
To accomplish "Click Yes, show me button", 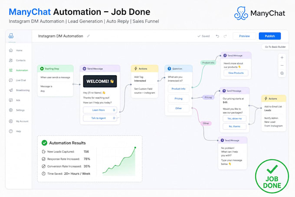I will [234, 119].
